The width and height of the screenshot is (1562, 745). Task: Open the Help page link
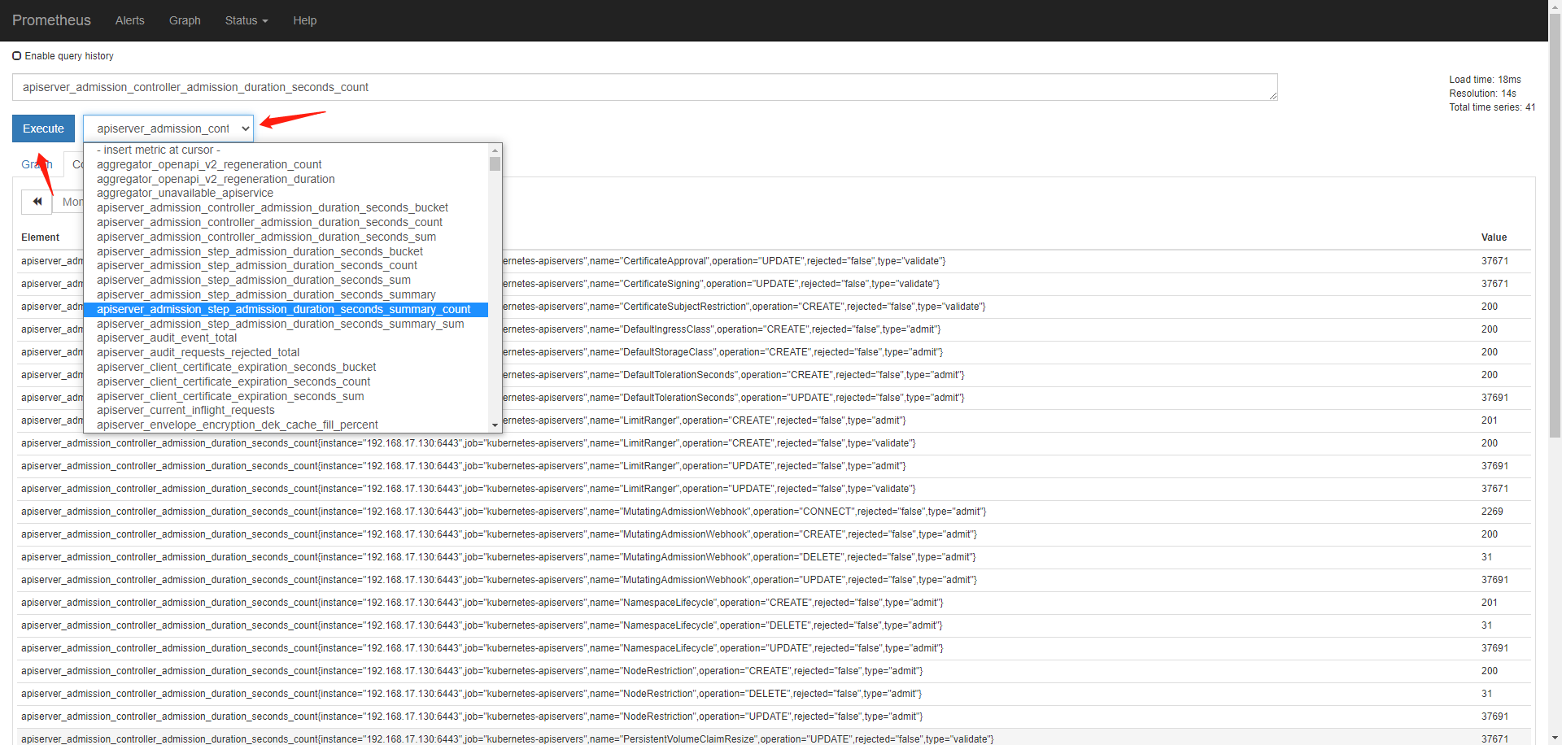[304, 20]
